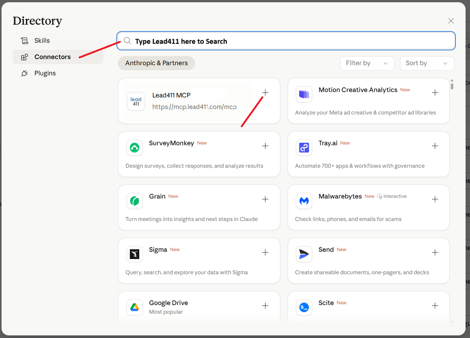The width and height of the screenshot is (470, 338).
Task: Click the SurveyMonkey logo icon
Action: pyautogui.click(x=135, y=148)
